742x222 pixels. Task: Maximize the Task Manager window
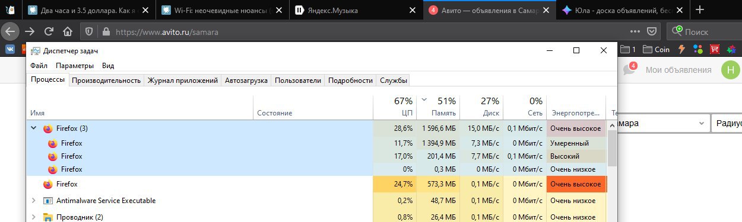[x=576, y=51]
